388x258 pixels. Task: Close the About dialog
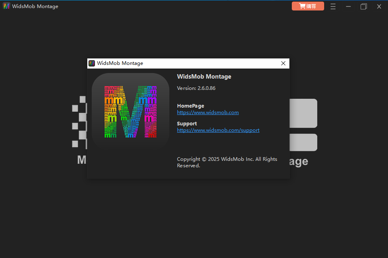point(283,63)
